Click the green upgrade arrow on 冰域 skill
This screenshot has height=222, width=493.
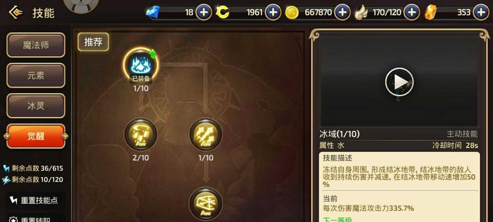153,54
